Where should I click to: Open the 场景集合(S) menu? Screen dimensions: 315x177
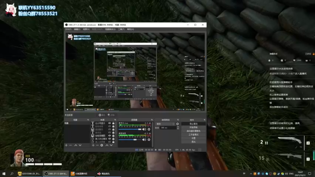click(110, 29)
